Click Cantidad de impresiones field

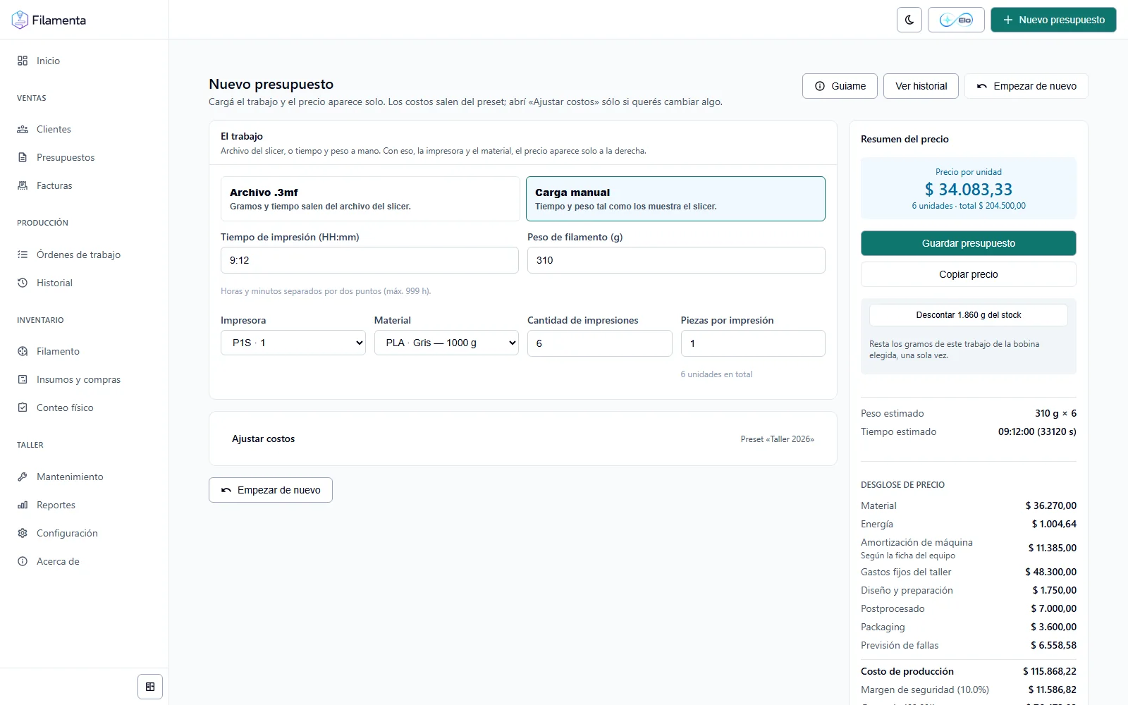tap(600, 343)
